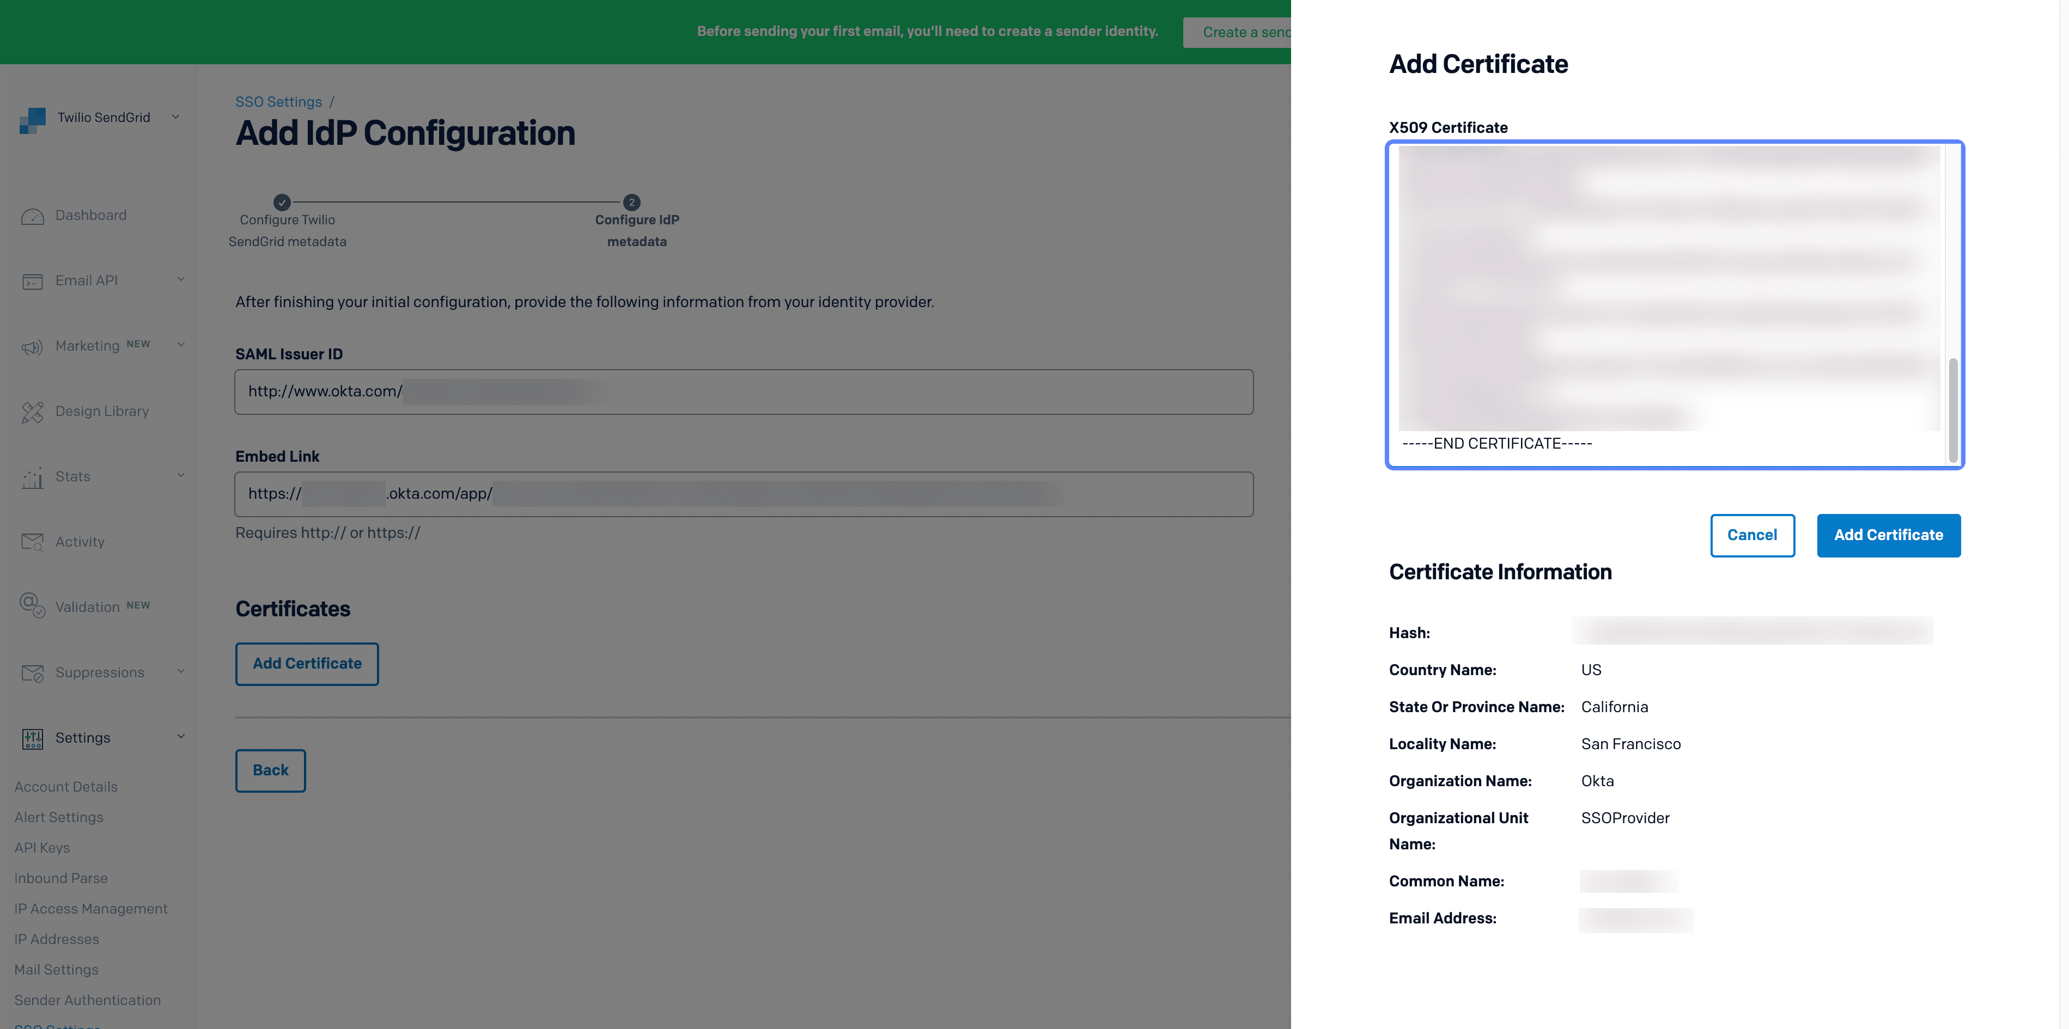
Task: Select Mail Settings in the sidebar
Action: click(56, 970)
